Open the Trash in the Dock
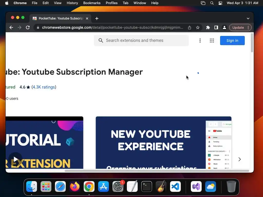The height and width of the screenshot is (197, 263). 231,186
